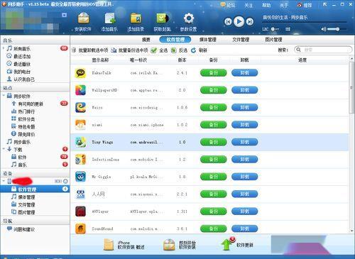Screen dimensions: 355x259
Task: Open the 安装软件 install software tool
Action: pyautogui.click(x=83, y=22)
